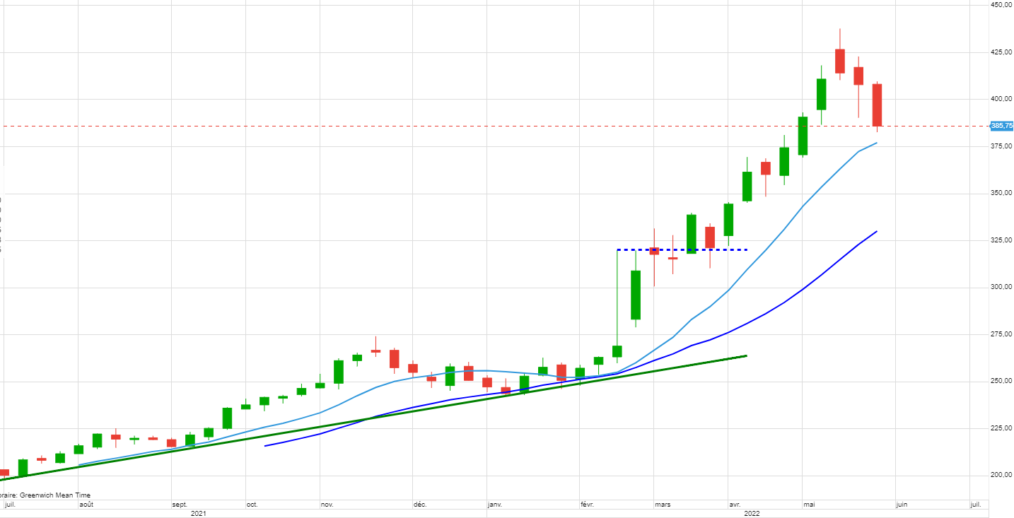
Task: Click the 450,00 price axis label
Action: pyautogui.click(x=1001, y=5)
